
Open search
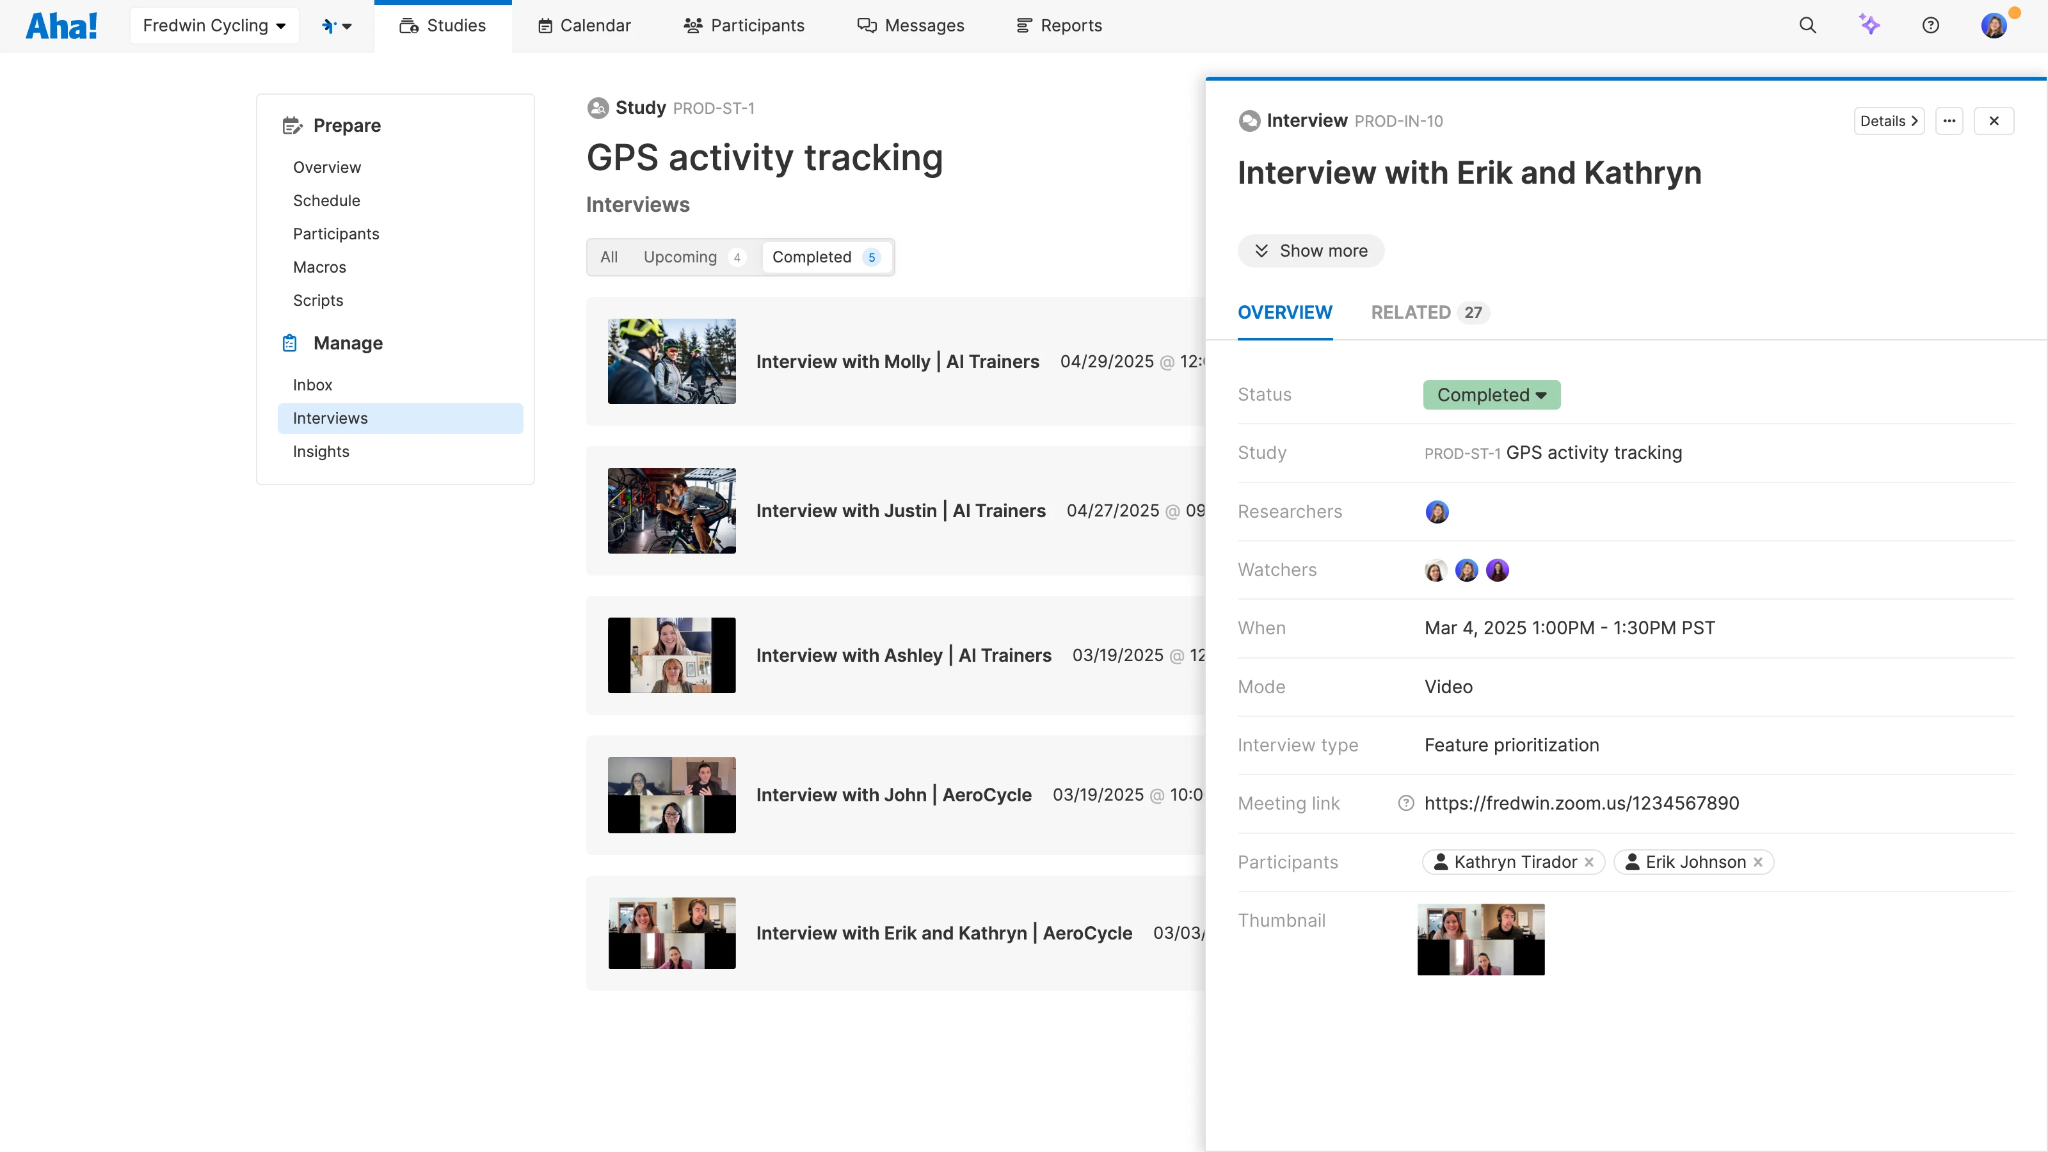coord(1807,25)
